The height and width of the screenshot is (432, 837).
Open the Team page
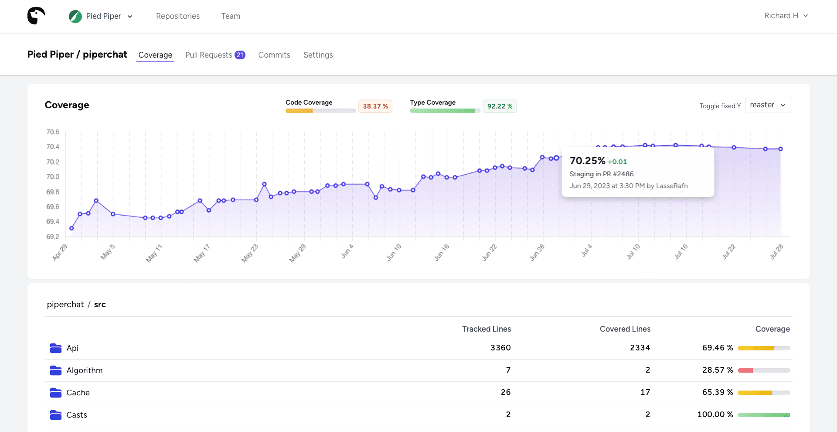point(230,16)
